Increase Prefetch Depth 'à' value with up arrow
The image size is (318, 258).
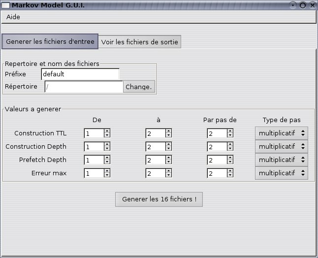[x=168, y=158]
